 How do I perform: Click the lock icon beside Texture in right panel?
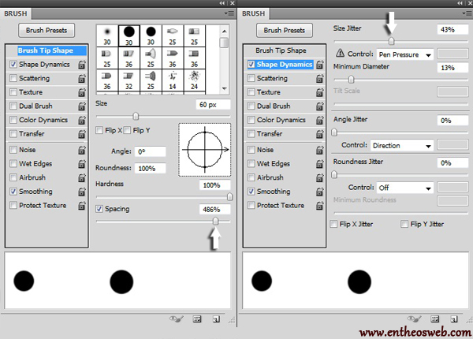point(319,92)
